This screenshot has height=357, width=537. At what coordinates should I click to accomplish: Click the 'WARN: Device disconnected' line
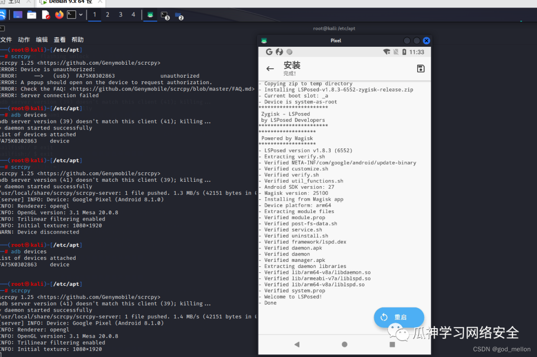pos(40,232)
